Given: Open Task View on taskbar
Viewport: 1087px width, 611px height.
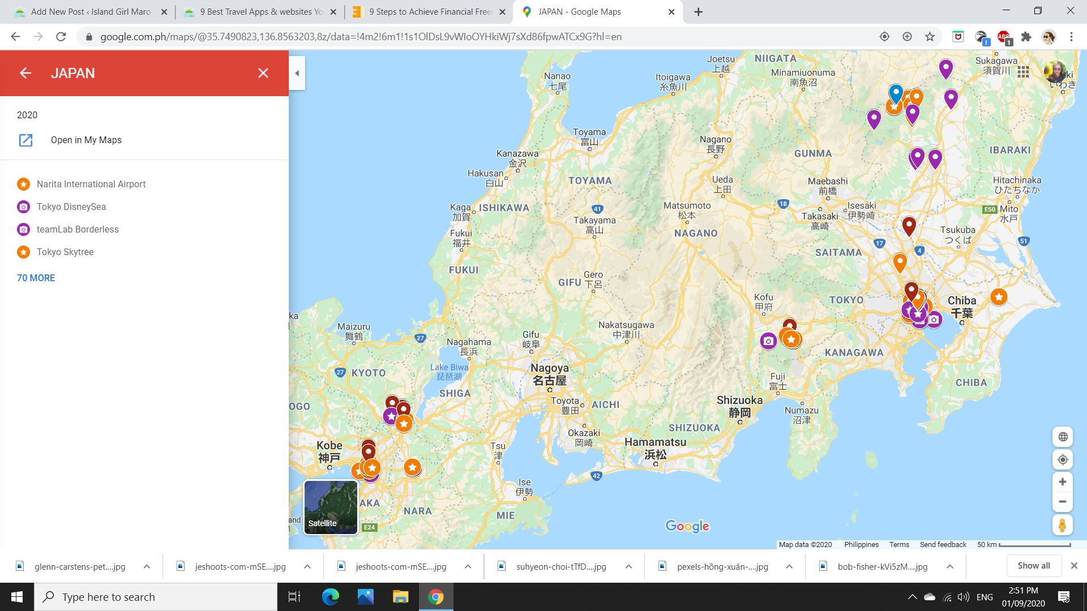Looking at the screenshot, I should pos(294,597).
